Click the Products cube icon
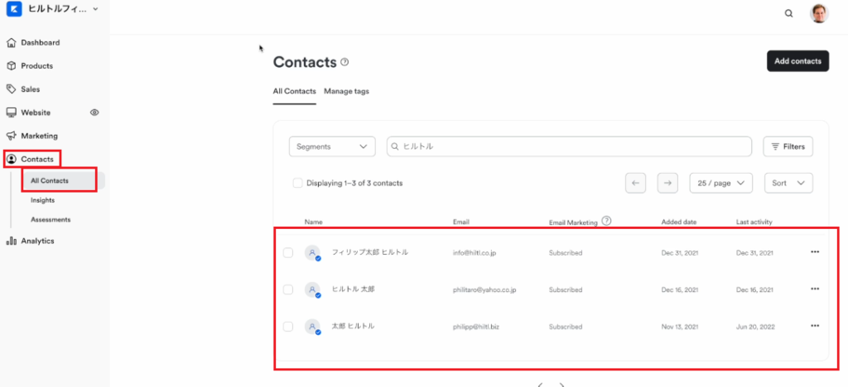 click(11, 66)
